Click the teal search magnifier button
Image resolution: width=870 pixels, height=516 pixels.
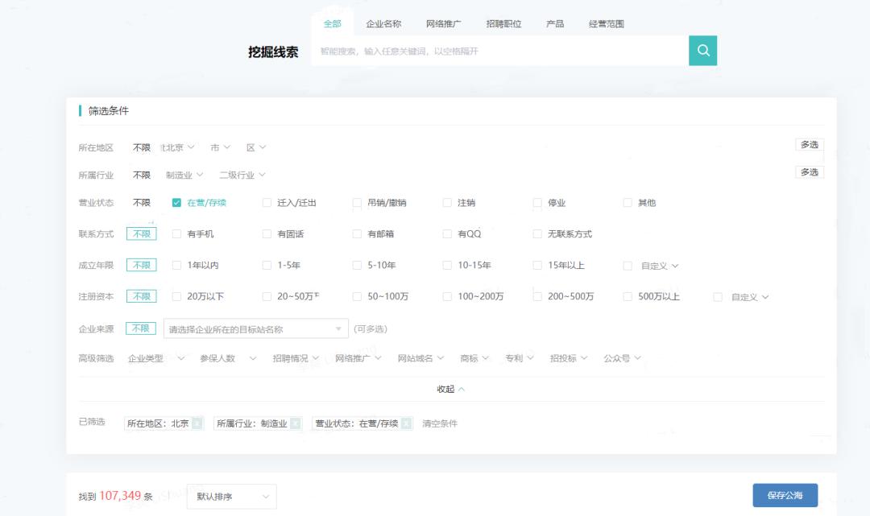point(702,51)
